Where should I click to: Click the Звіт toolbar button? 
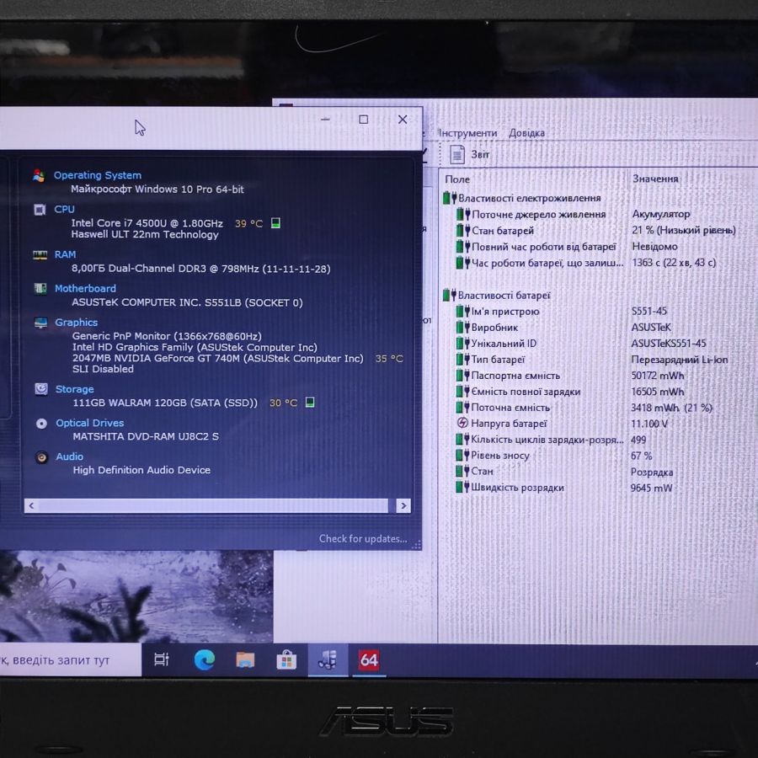[470, 154]
